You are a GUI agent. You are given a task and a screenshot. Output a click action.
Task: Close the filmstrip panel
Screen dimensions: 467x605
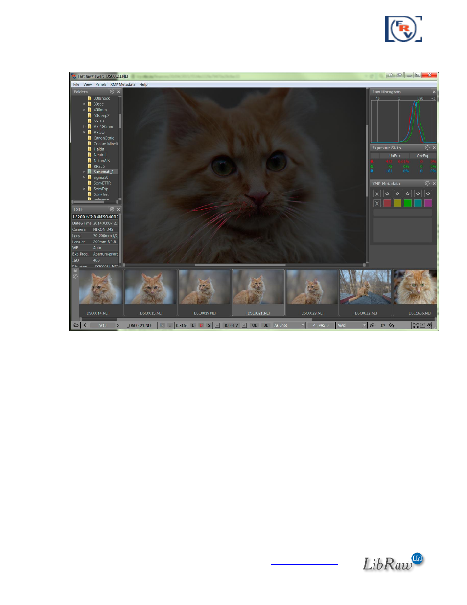[x=75, y=271]
